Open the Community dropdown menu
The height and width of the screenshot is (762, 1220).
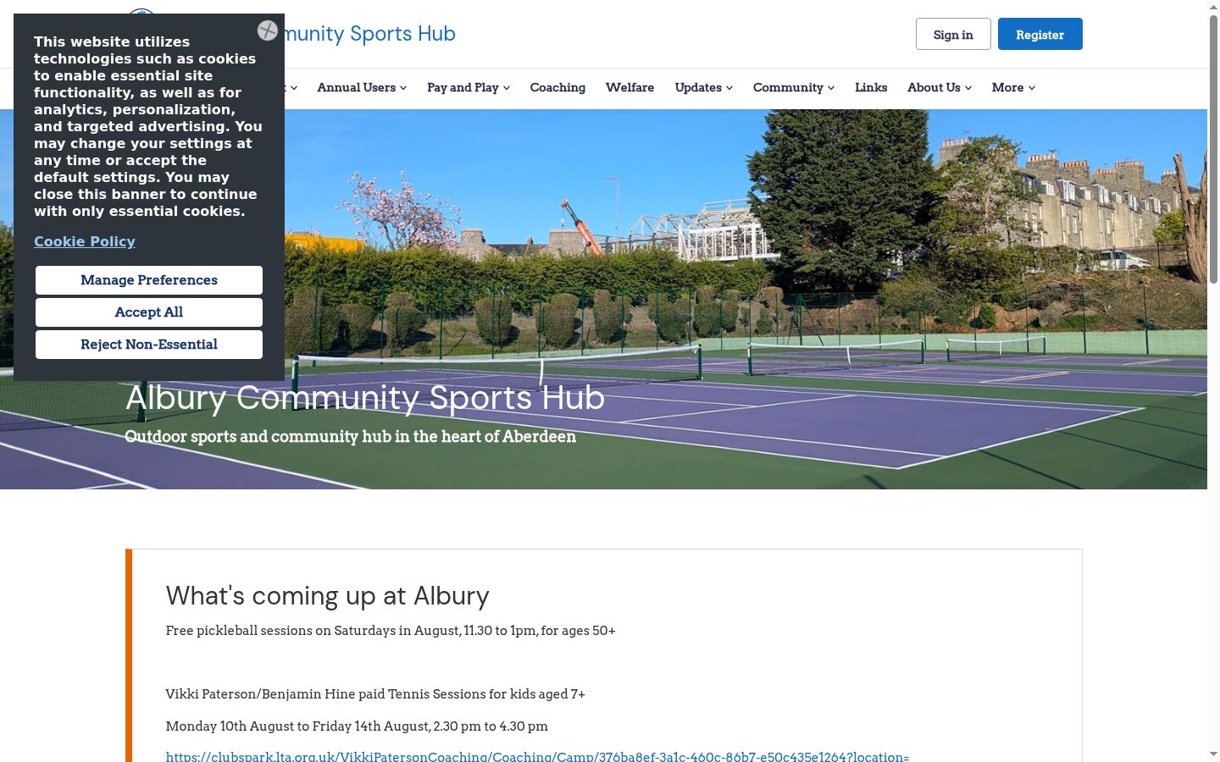pyautogui.click(x=794, y=88)
